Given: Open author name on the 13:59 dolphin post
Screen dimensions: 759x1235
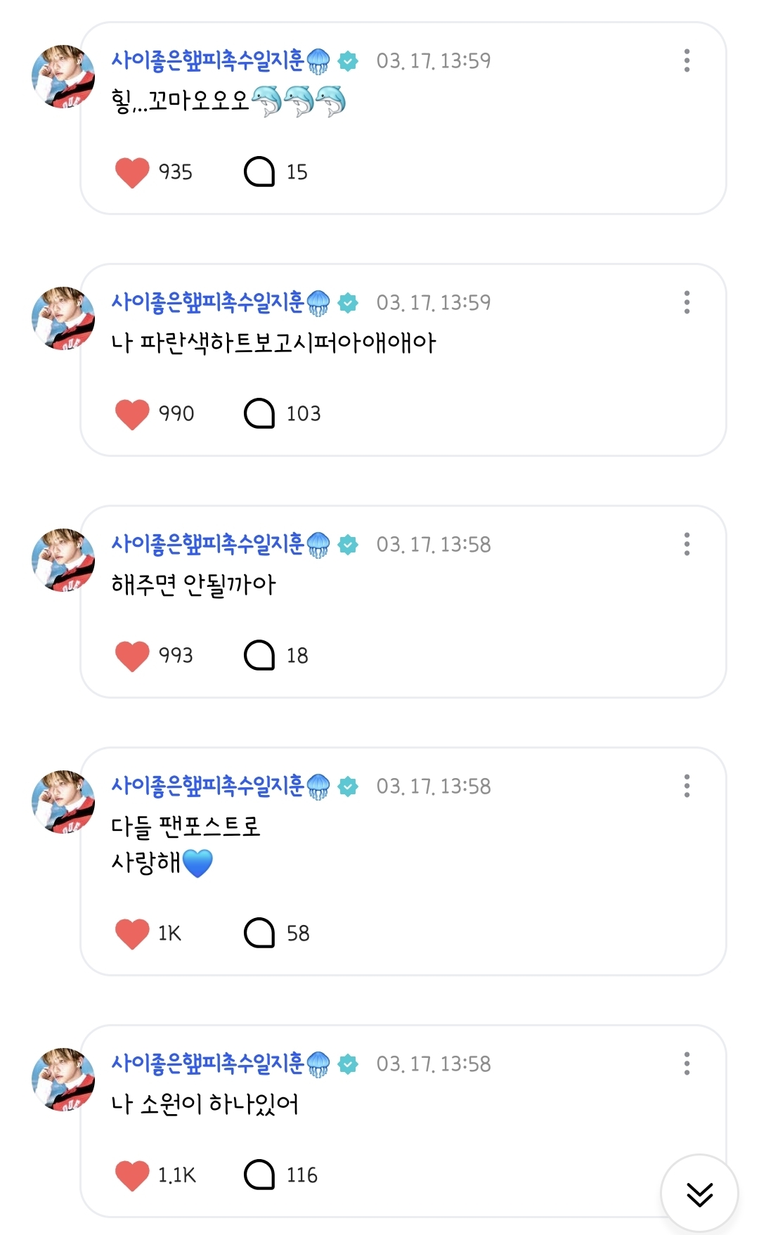Looking at the screenshot, I should point(208,60).
